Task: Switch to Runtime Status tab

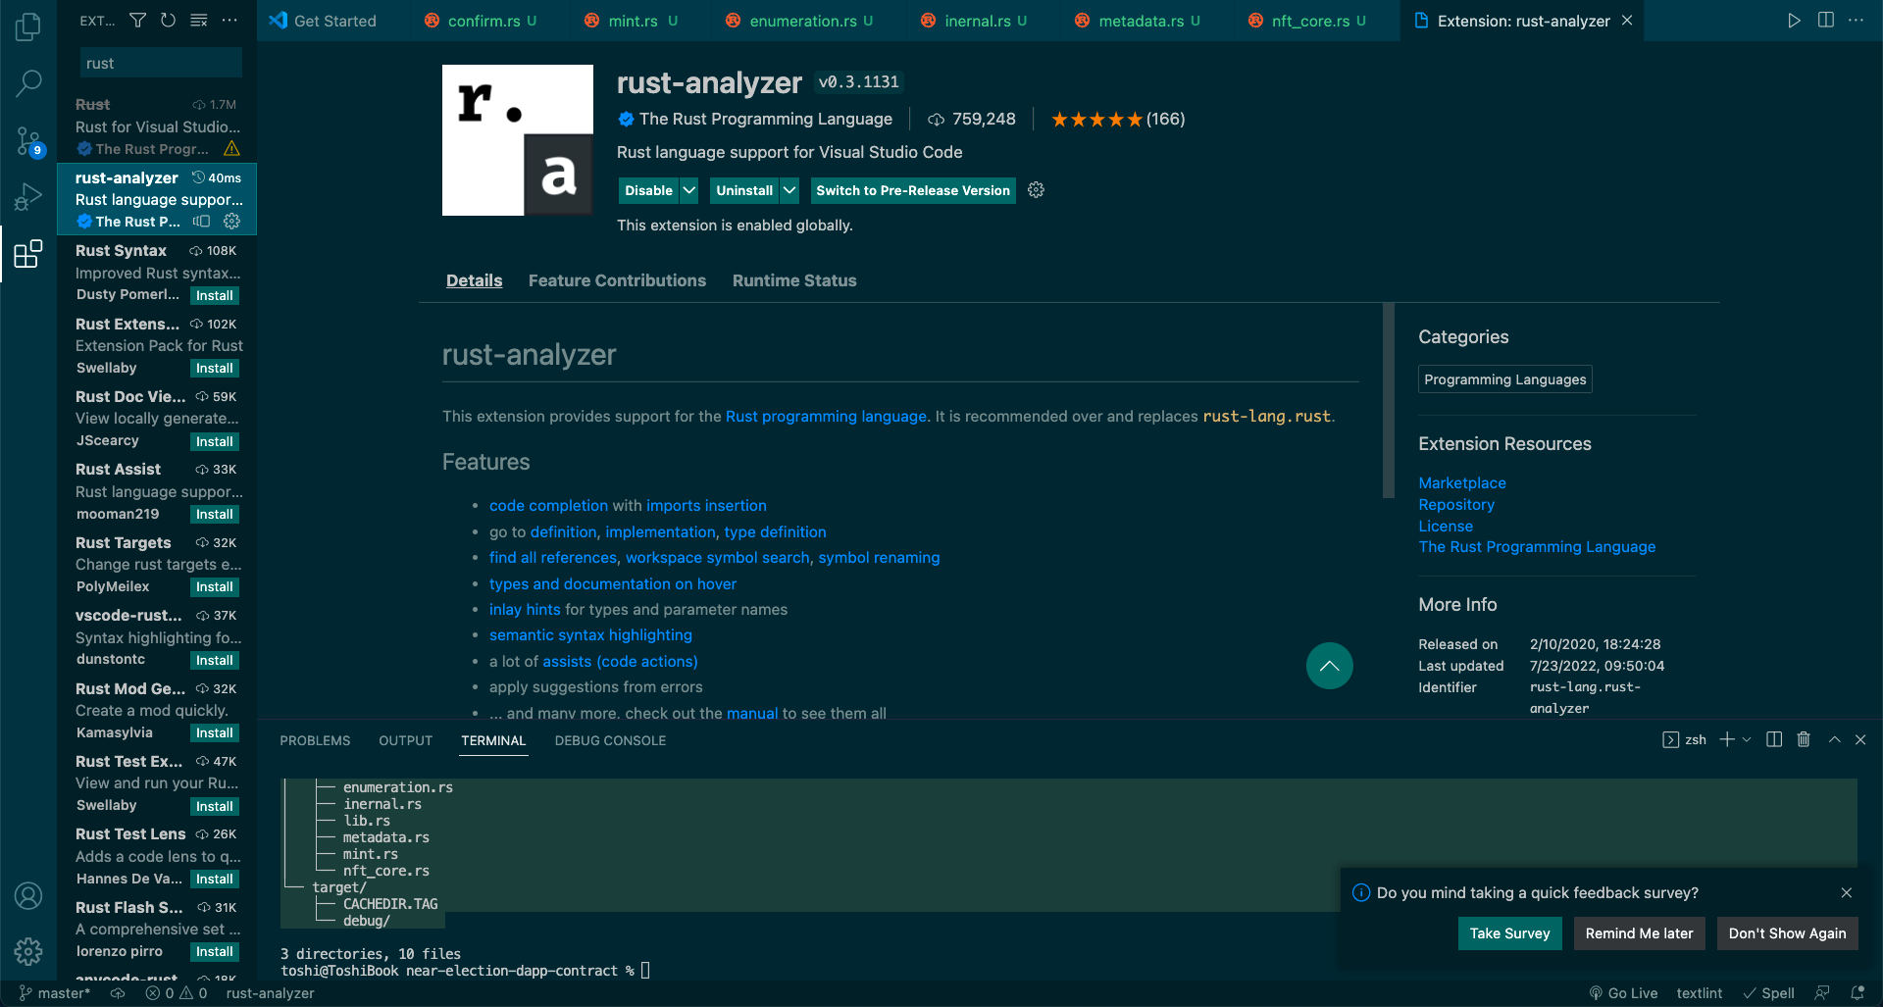Action: point(794,280)
